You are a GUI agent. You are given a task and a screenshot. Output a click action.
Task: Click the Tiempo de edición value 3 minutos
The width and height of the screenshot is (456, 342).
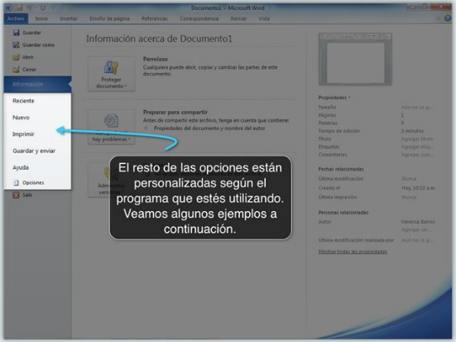[412, 131]
